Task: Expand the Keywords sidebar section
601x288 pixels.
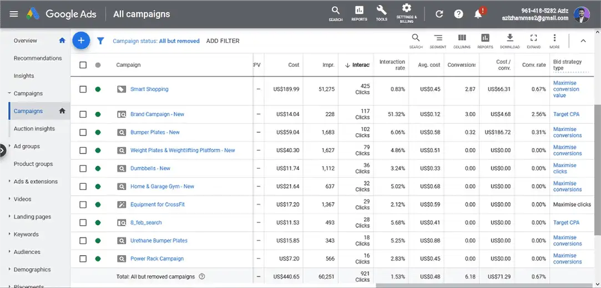Action: 9,234
